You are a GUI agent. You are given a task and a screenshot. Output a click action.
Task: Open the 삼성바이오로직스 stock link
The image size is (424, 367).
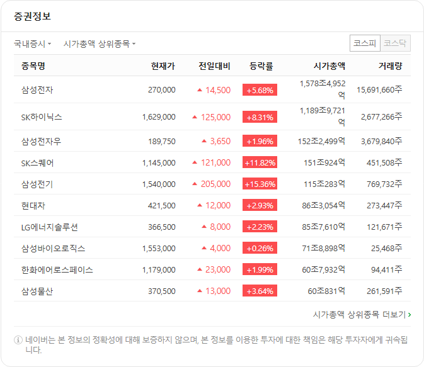[x=53, y=248]
